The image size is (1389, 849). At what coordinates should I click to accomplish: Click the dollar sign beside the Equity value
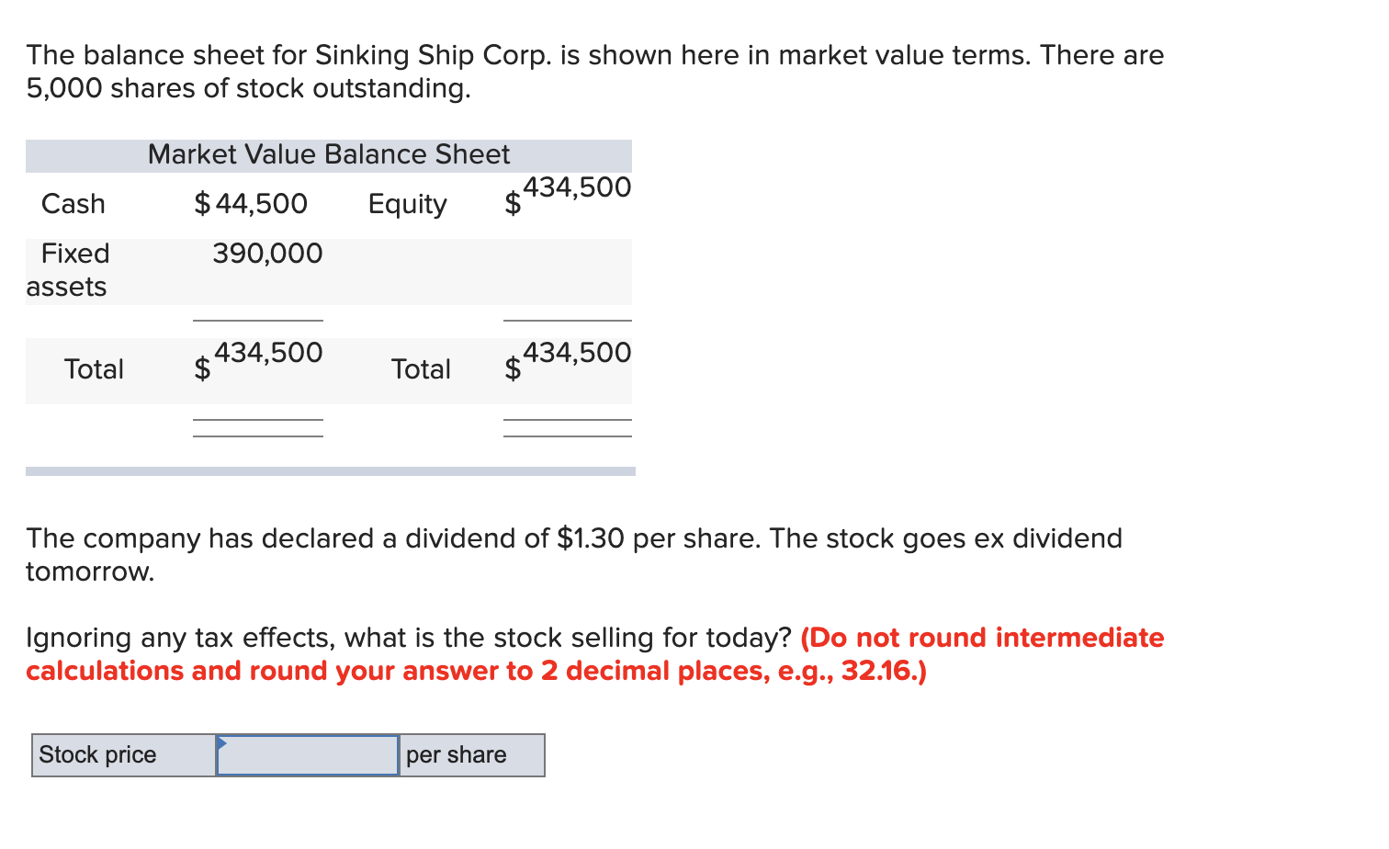tap(512, 204)
